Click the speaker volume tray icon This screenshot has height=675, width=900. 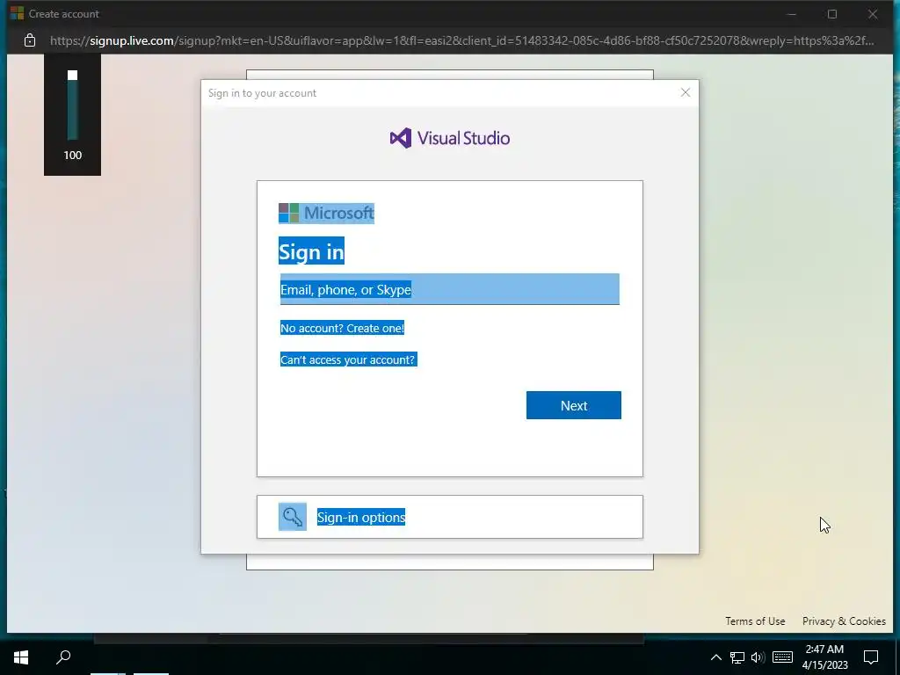(x=758, y=657)
